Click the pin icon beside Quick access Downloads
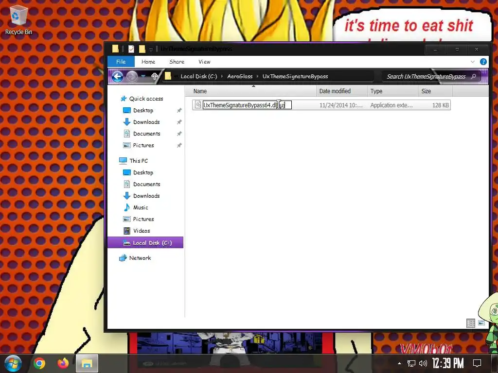Screen dimensions: 498x373 (x=179, y=122)
